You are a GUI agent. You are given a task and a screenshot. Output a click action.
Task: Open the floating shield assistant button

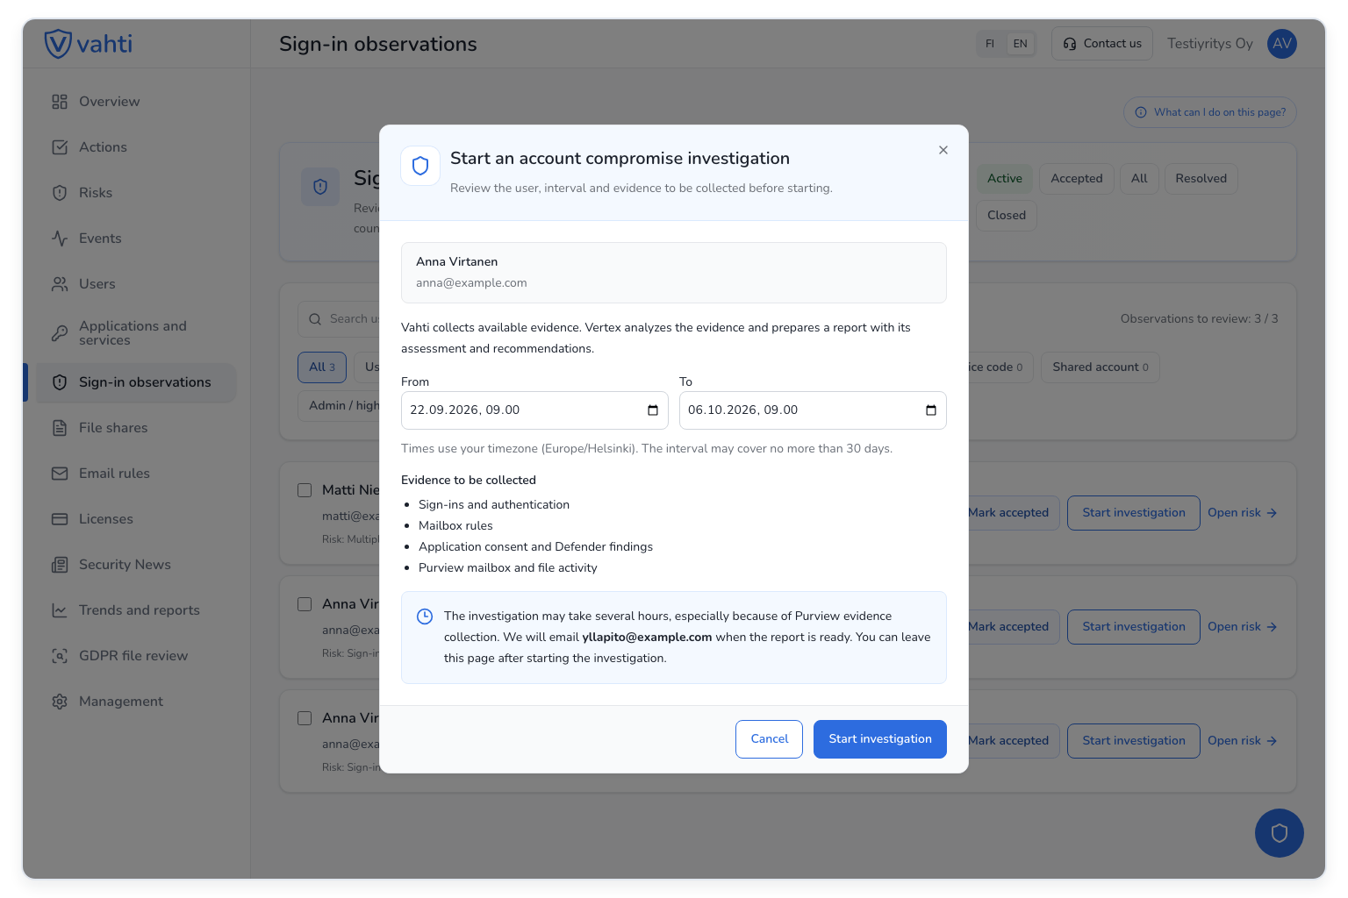(1279, 833)
